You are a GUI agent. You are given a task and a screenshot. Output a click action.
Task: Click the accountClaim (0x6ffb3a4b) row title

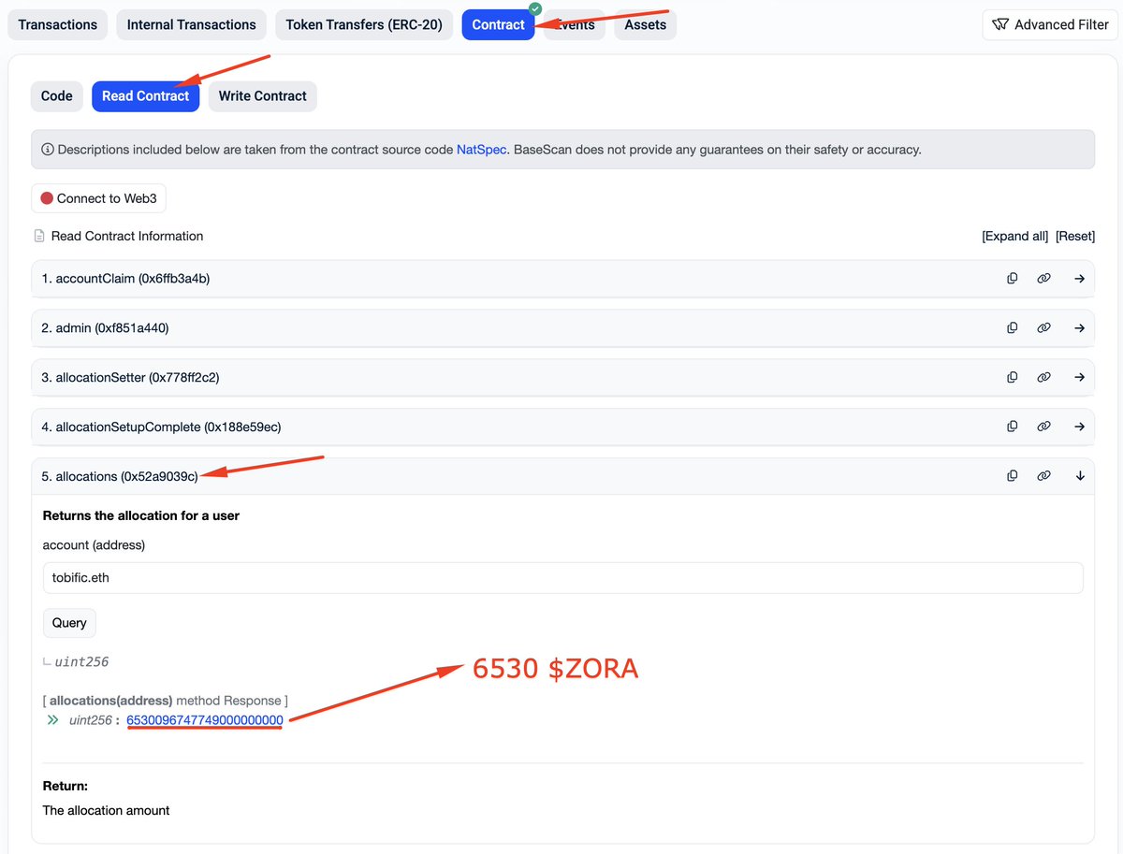click(125, 279)
